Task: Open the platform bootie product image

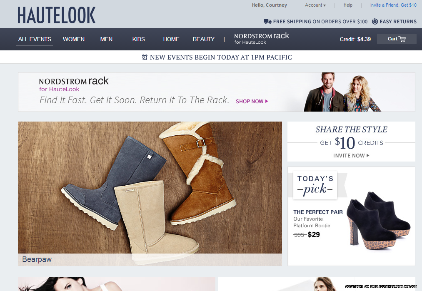Action: tap(378, 221)
